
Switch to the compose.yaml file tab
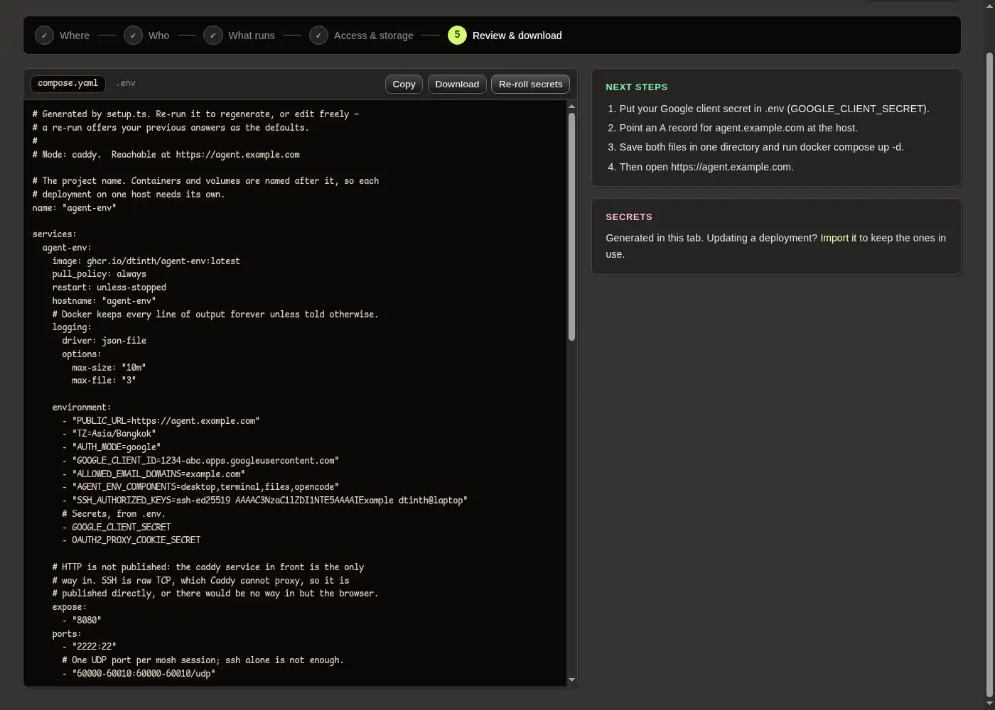pyautogui.click(x=68, y=84)
